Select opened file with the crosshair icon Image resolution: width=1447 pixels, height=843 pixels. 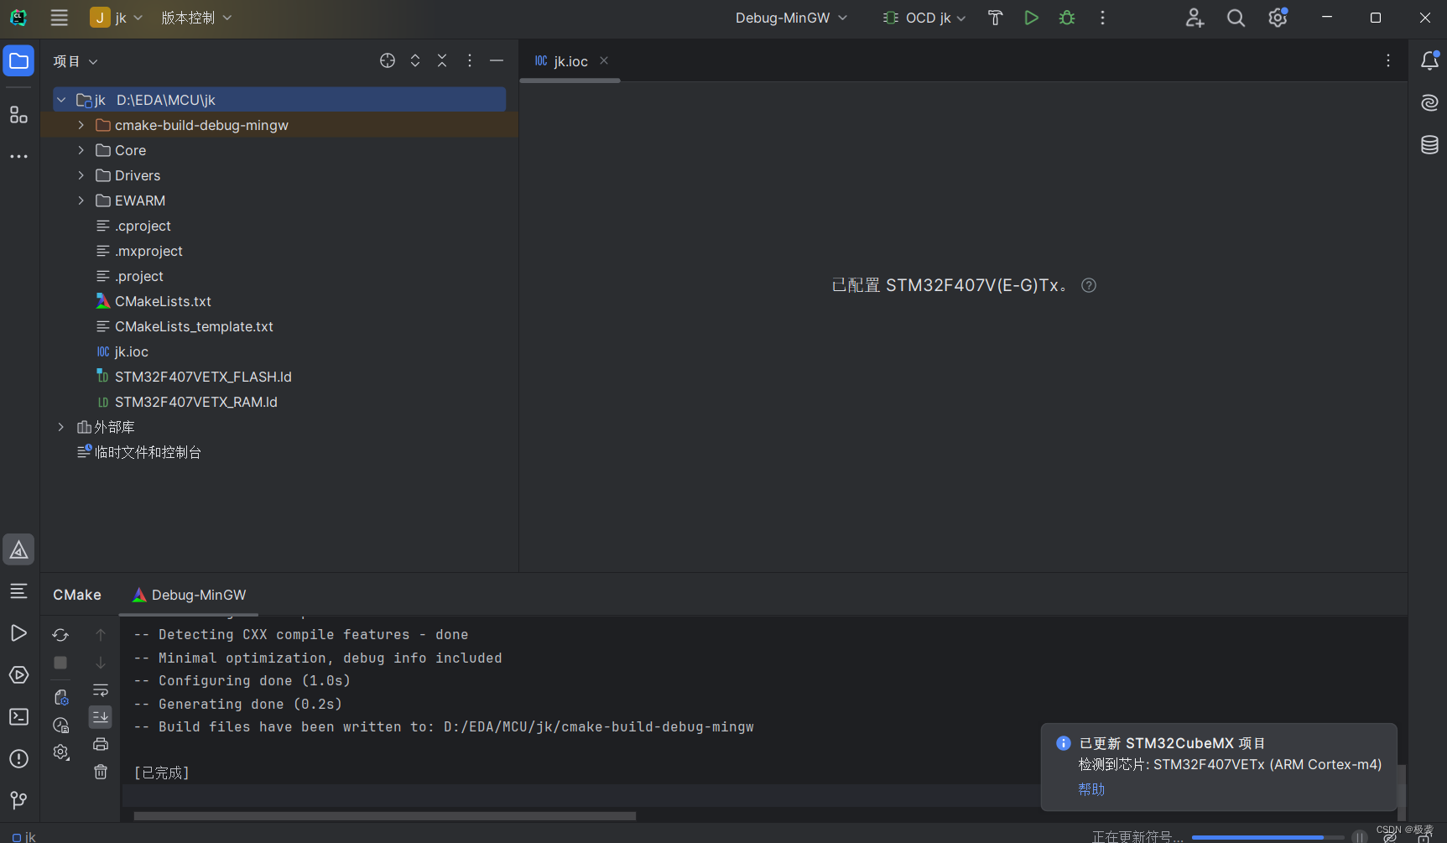pyautogui.click(x=388, y=60)
